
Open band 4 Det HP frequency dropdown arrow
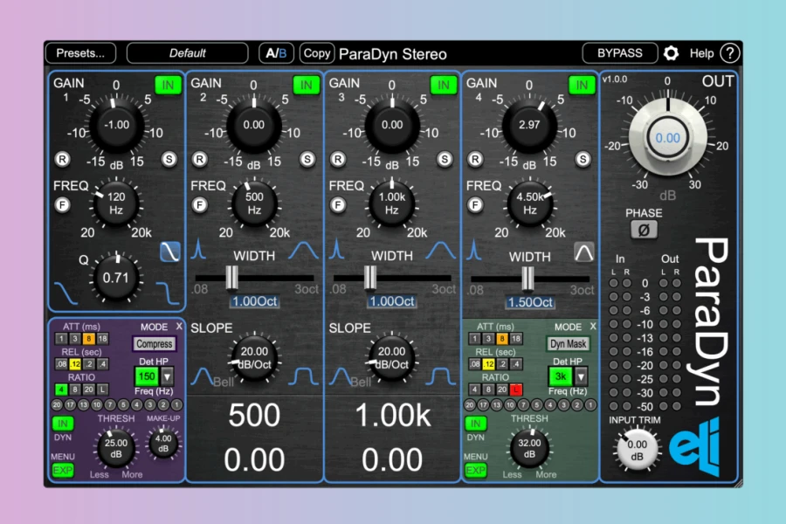581,376
